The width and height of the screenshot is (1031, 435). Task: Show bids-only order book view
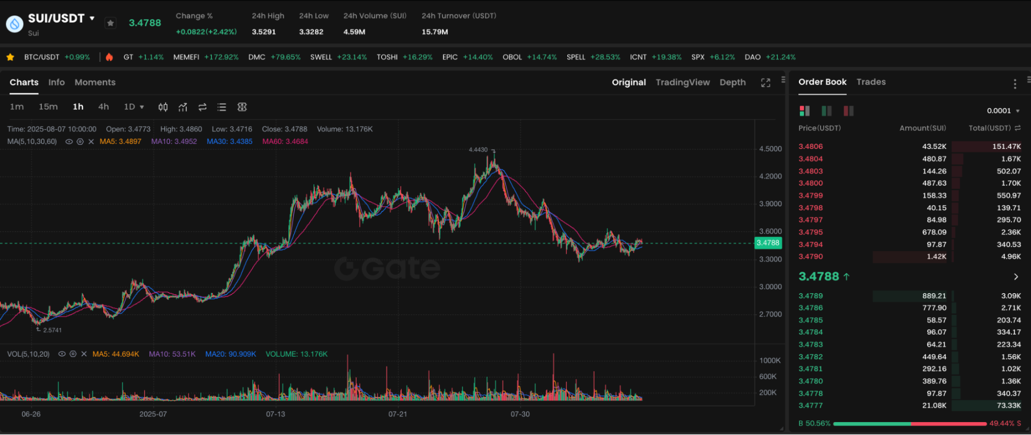[x=826, y=111]
